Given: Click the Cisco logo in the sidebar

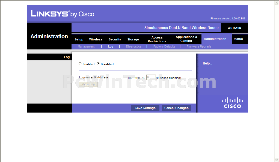Looking at the screenshot, I should [232, 103].
